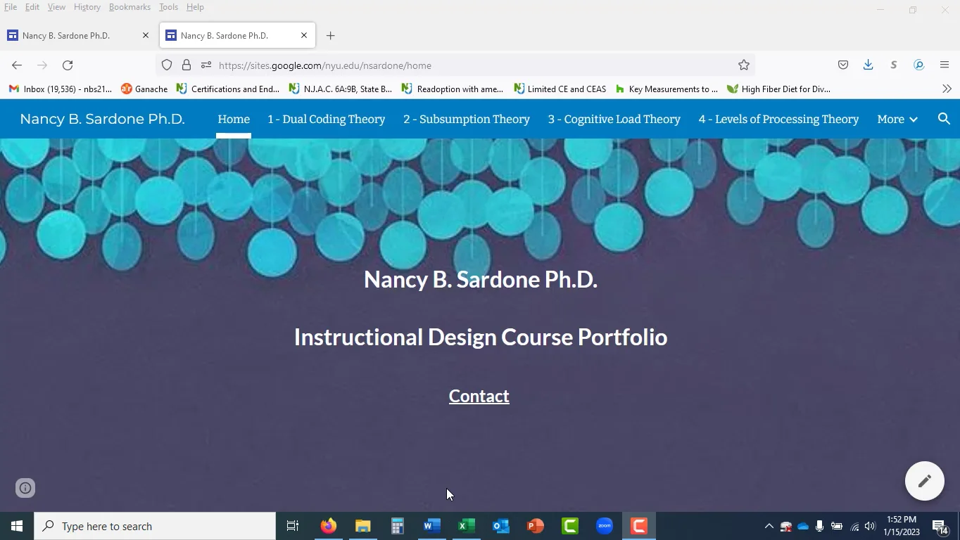The height and width of the screenshot is (540, 960).
Task: Open the Pocket save icon
Action: tap(843, 65)
